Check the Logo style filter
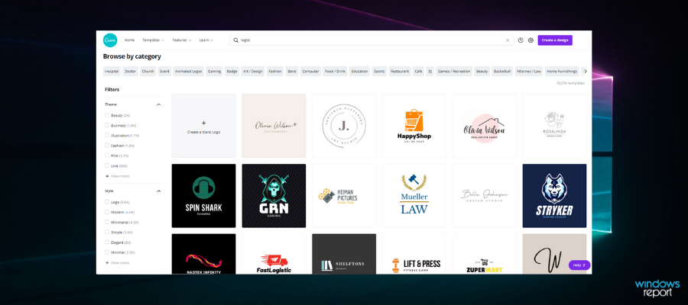This screenshot has height=305, width=688. pos(107,202)
